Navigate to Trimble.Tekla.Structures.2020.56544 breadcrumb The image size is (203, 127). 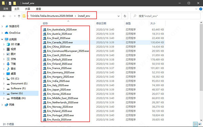(x=52, y=16)
